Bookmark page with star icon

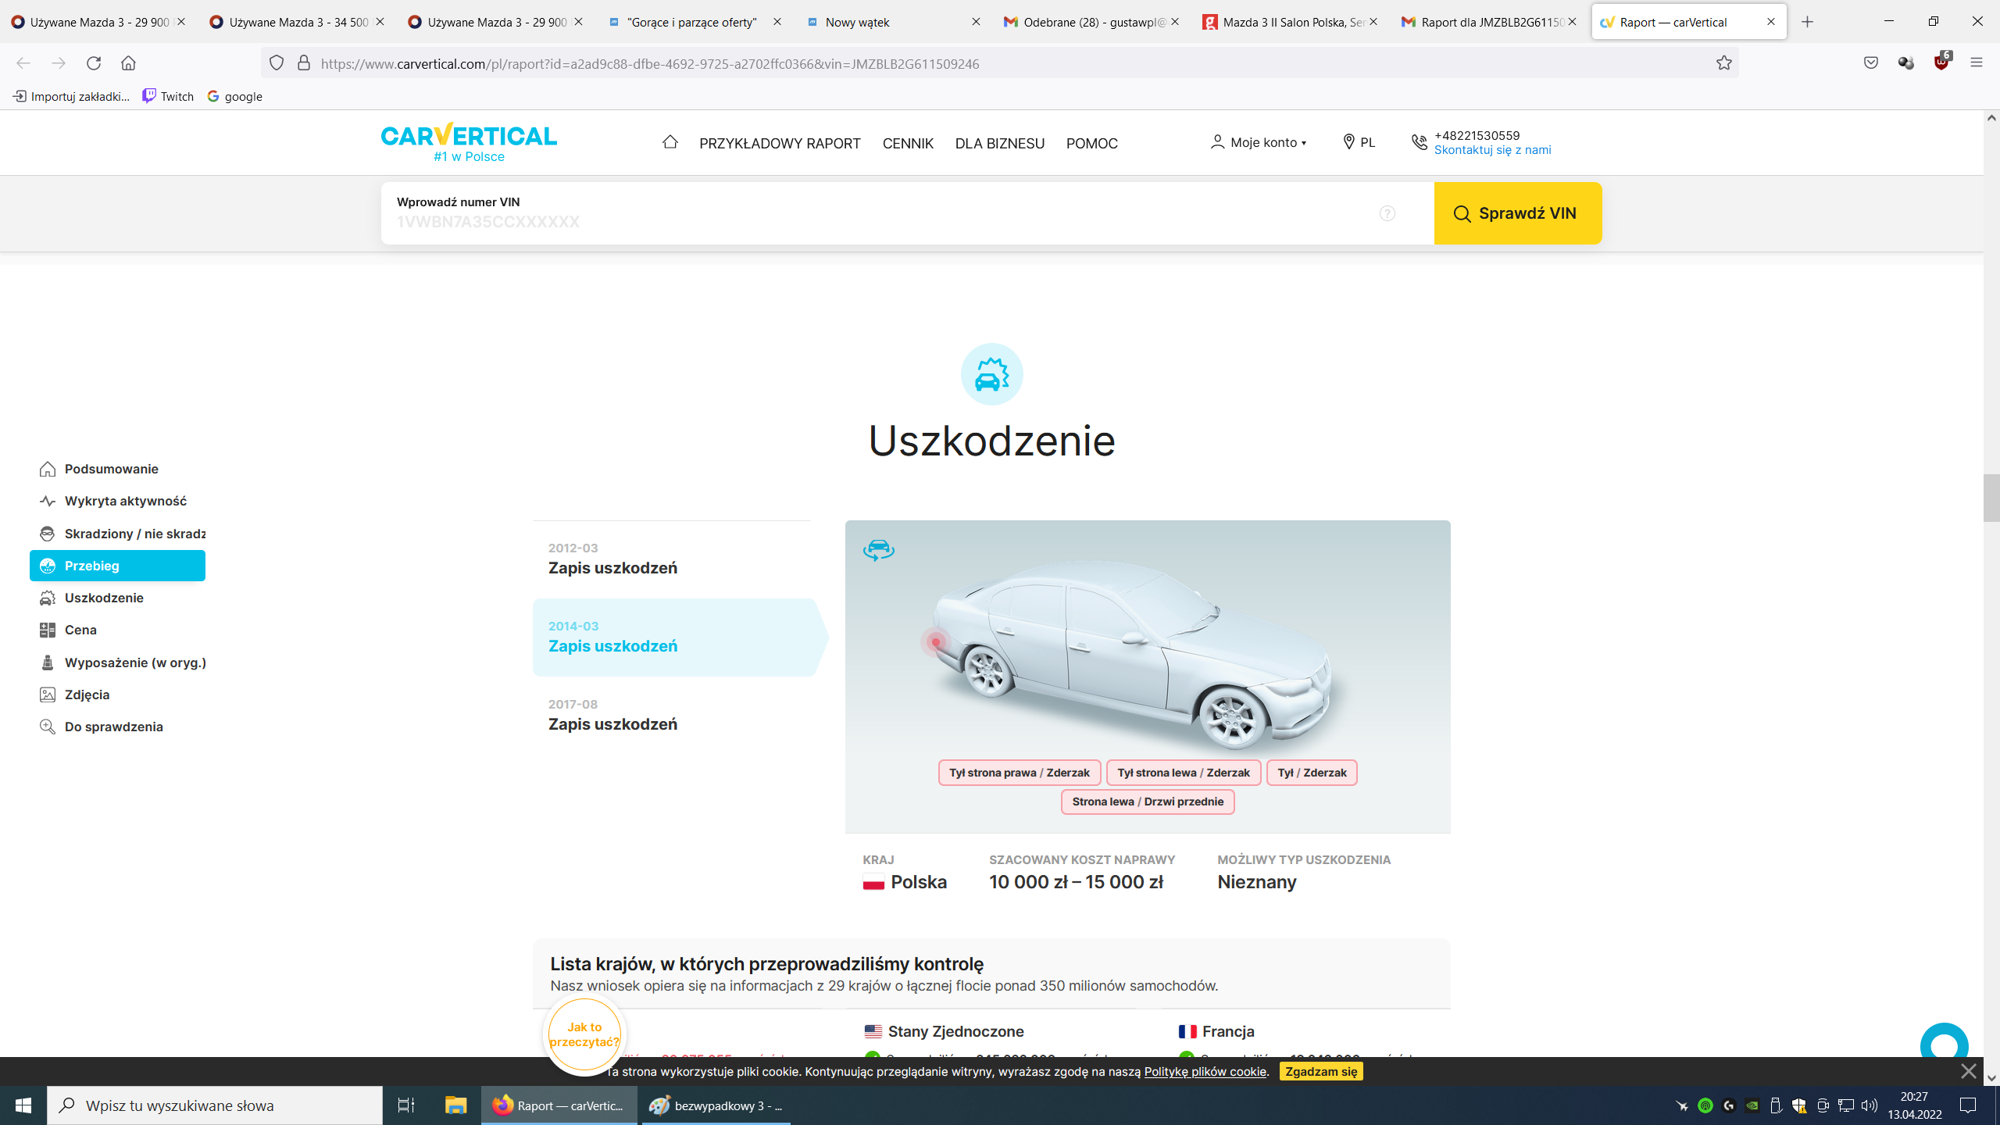[1723, 63]
